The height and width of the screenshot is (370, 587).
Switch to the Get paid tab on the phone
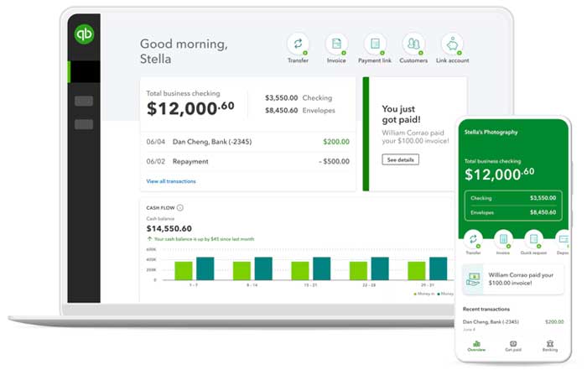[513, 346]
